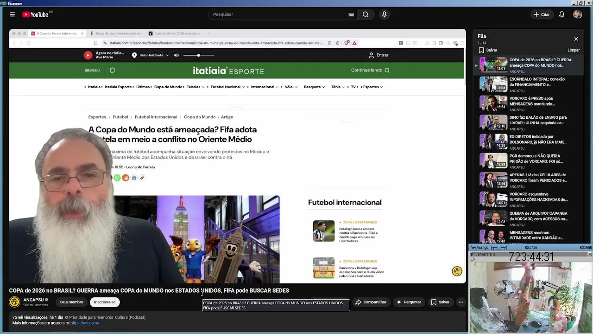
Task: Open Belo Horizonte location dropdown
Action: [x=151, y=55]
